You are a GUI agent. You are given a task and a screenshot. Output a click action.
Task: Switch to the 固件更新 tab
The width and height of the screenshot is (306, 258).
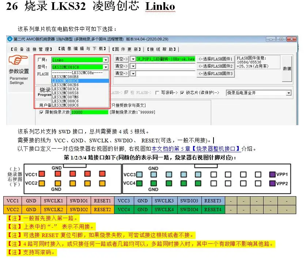pyautogui.click(x=126, y=49)
